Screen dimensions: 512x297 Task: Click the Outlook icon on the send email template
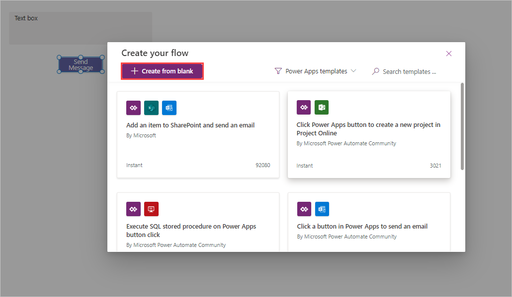click(x=322, y=209)
